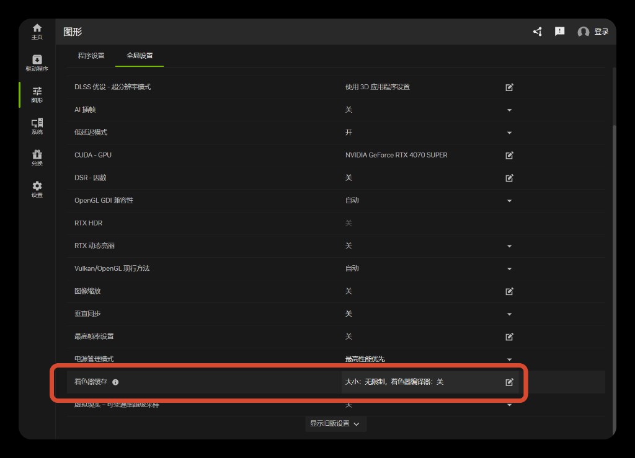The image size is (635, 458).
Task: Click the 垂直同步 row label
Action: click(87, 314)
